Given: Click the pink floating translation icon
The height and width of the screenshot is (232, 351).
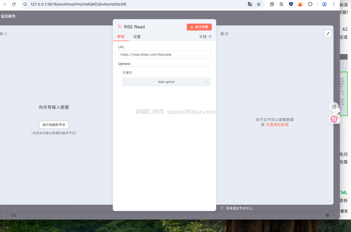Looking at the screenshot, I should point(334,119).
